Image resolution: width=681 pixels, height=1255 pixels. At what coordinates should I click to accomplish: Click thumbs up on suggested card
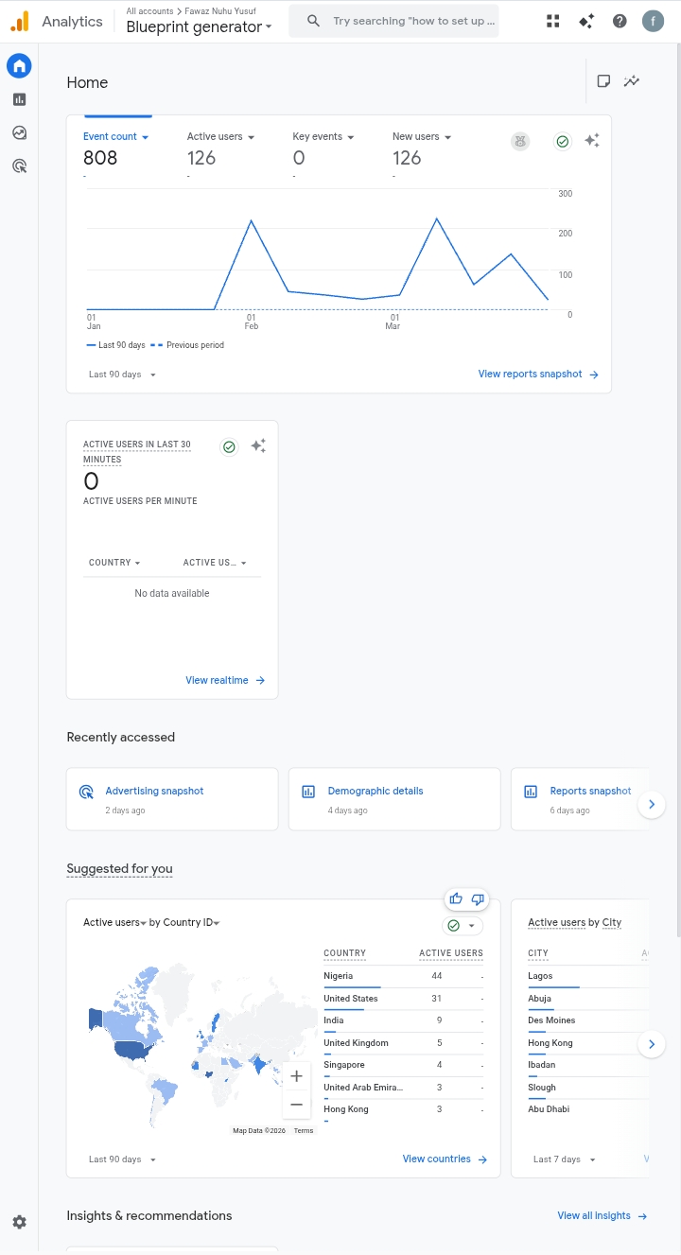(x=456, y=898)
